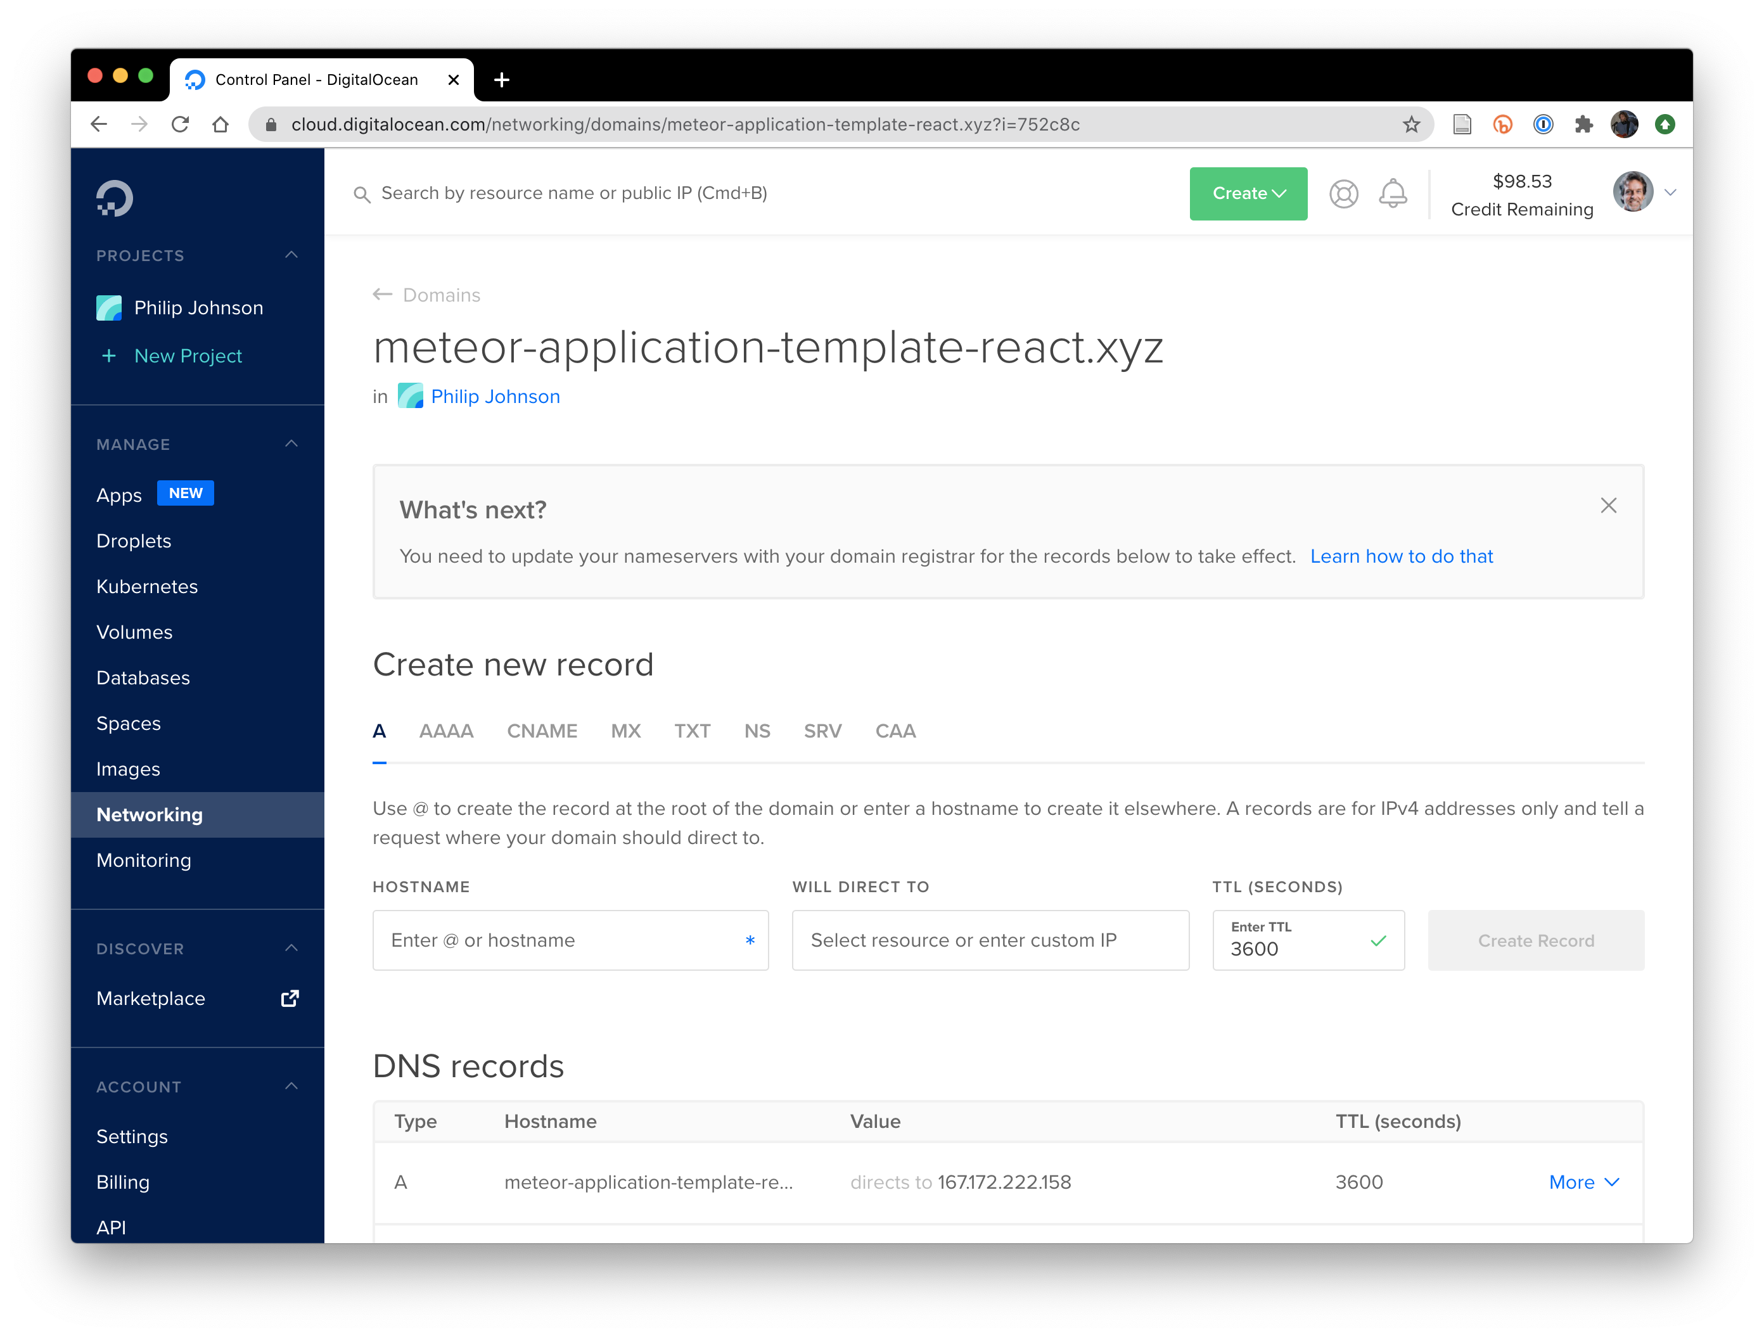This screenshot has height=1337, width=1764.
Task: Switch to the CNAME record tab
Action: tap(542, 731)
